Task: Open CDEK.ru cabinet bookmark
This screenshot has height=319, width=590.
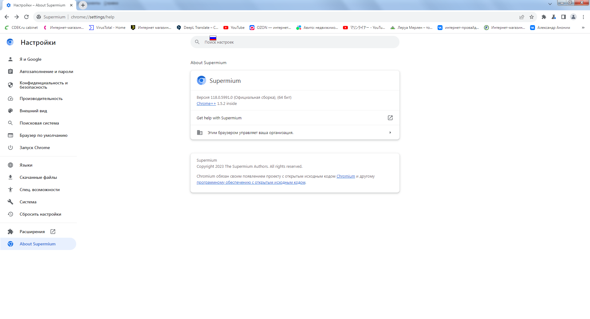Action: pos(22,28)
